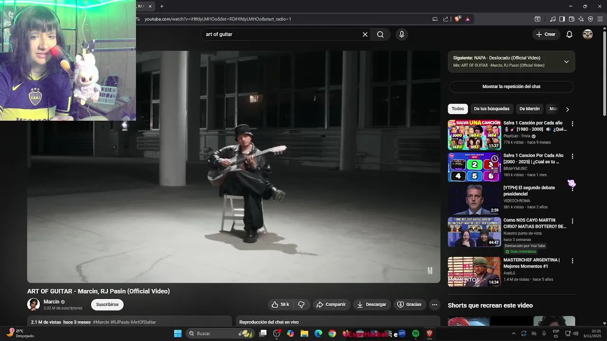The height and width of the screenshot is (341, 607).
Task: Open Salva 1 Cancion 2000-2025 thumbnail
Action: 474,167
